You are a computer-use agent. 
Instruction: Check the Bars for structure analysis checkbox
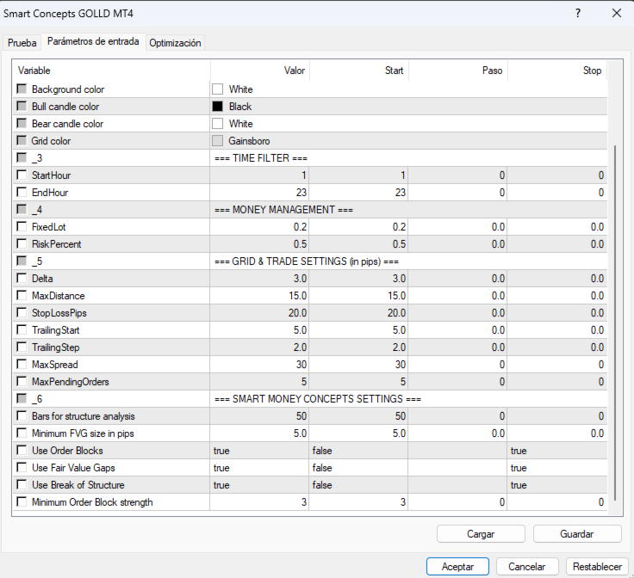pos(22,415)
